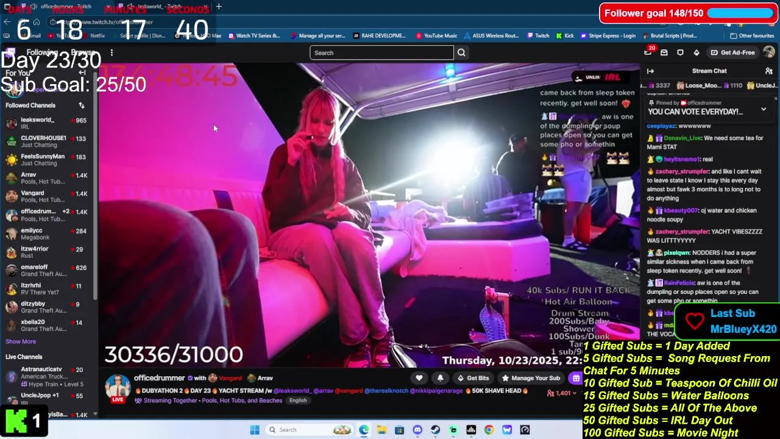Click the Get Bits button
This screenshot has width=780, height=439.
click(x=473, y=378)
